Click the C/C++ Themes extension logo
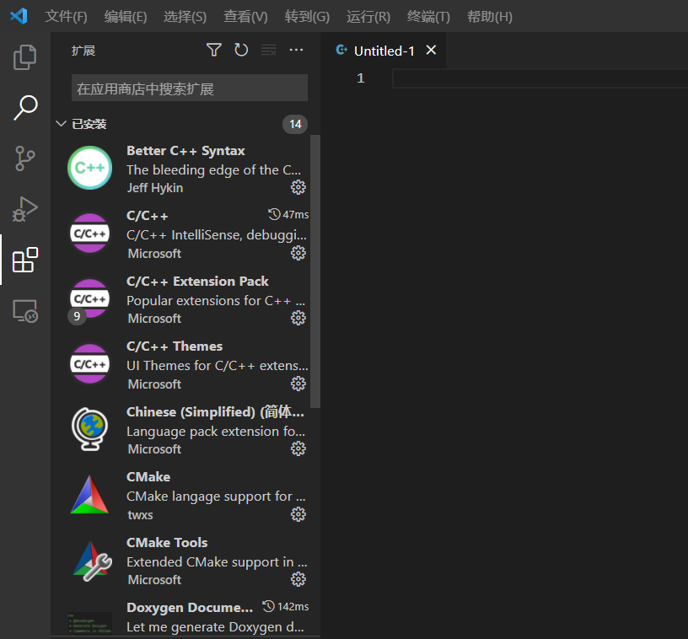The height and width of the screenshot is (639, 688). pyautogui.click(x=90, y=364)
